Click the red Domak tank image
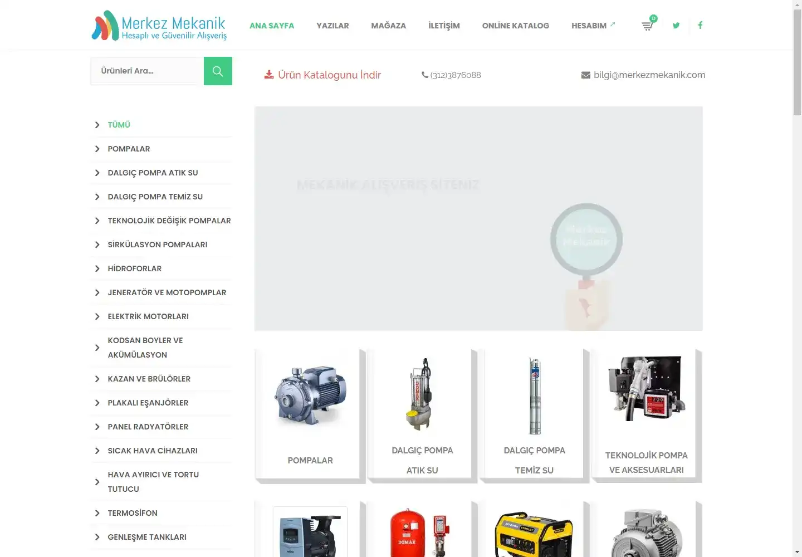802x557 pixels. point(420,532)
